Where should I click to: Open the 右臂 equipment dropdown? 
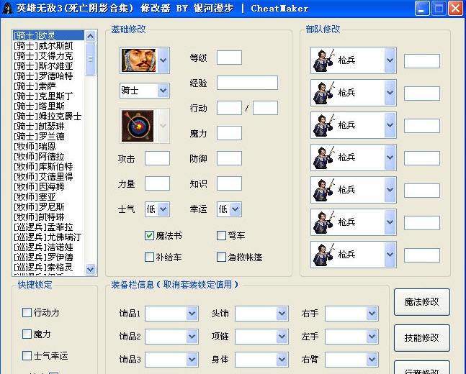point(372,360)
